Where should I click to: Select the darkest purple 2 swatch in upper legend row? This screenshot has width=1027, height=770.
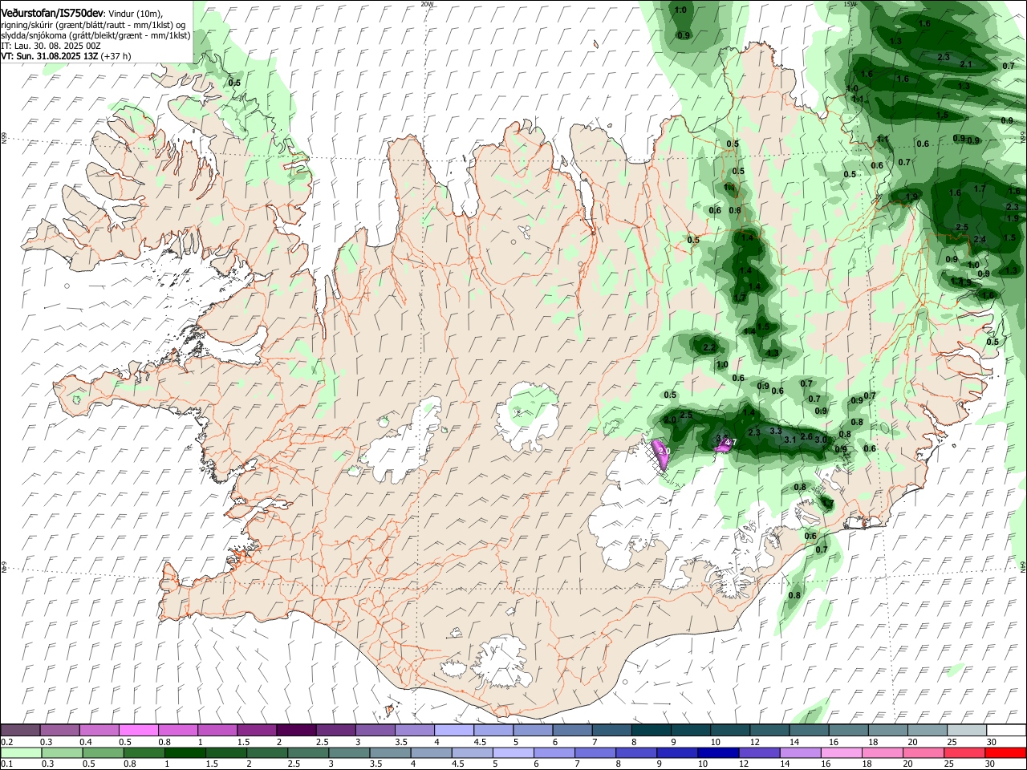click(x=295, y=730)
